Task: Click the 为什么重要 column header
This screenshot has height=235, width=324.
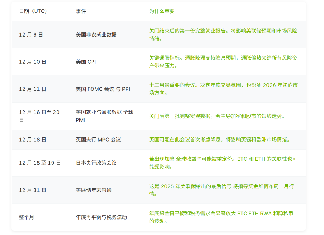Action: (162, 11)
